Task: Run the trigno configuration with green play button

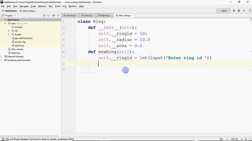Action: (234, 11)
